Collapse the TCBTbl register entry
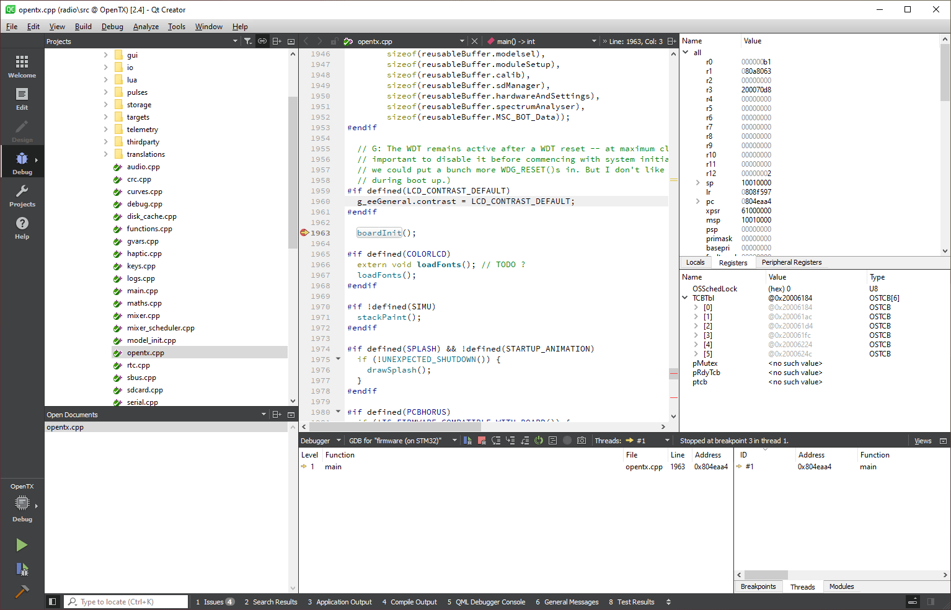The height and width of the screenshot is (610, 951). (684, 298)
